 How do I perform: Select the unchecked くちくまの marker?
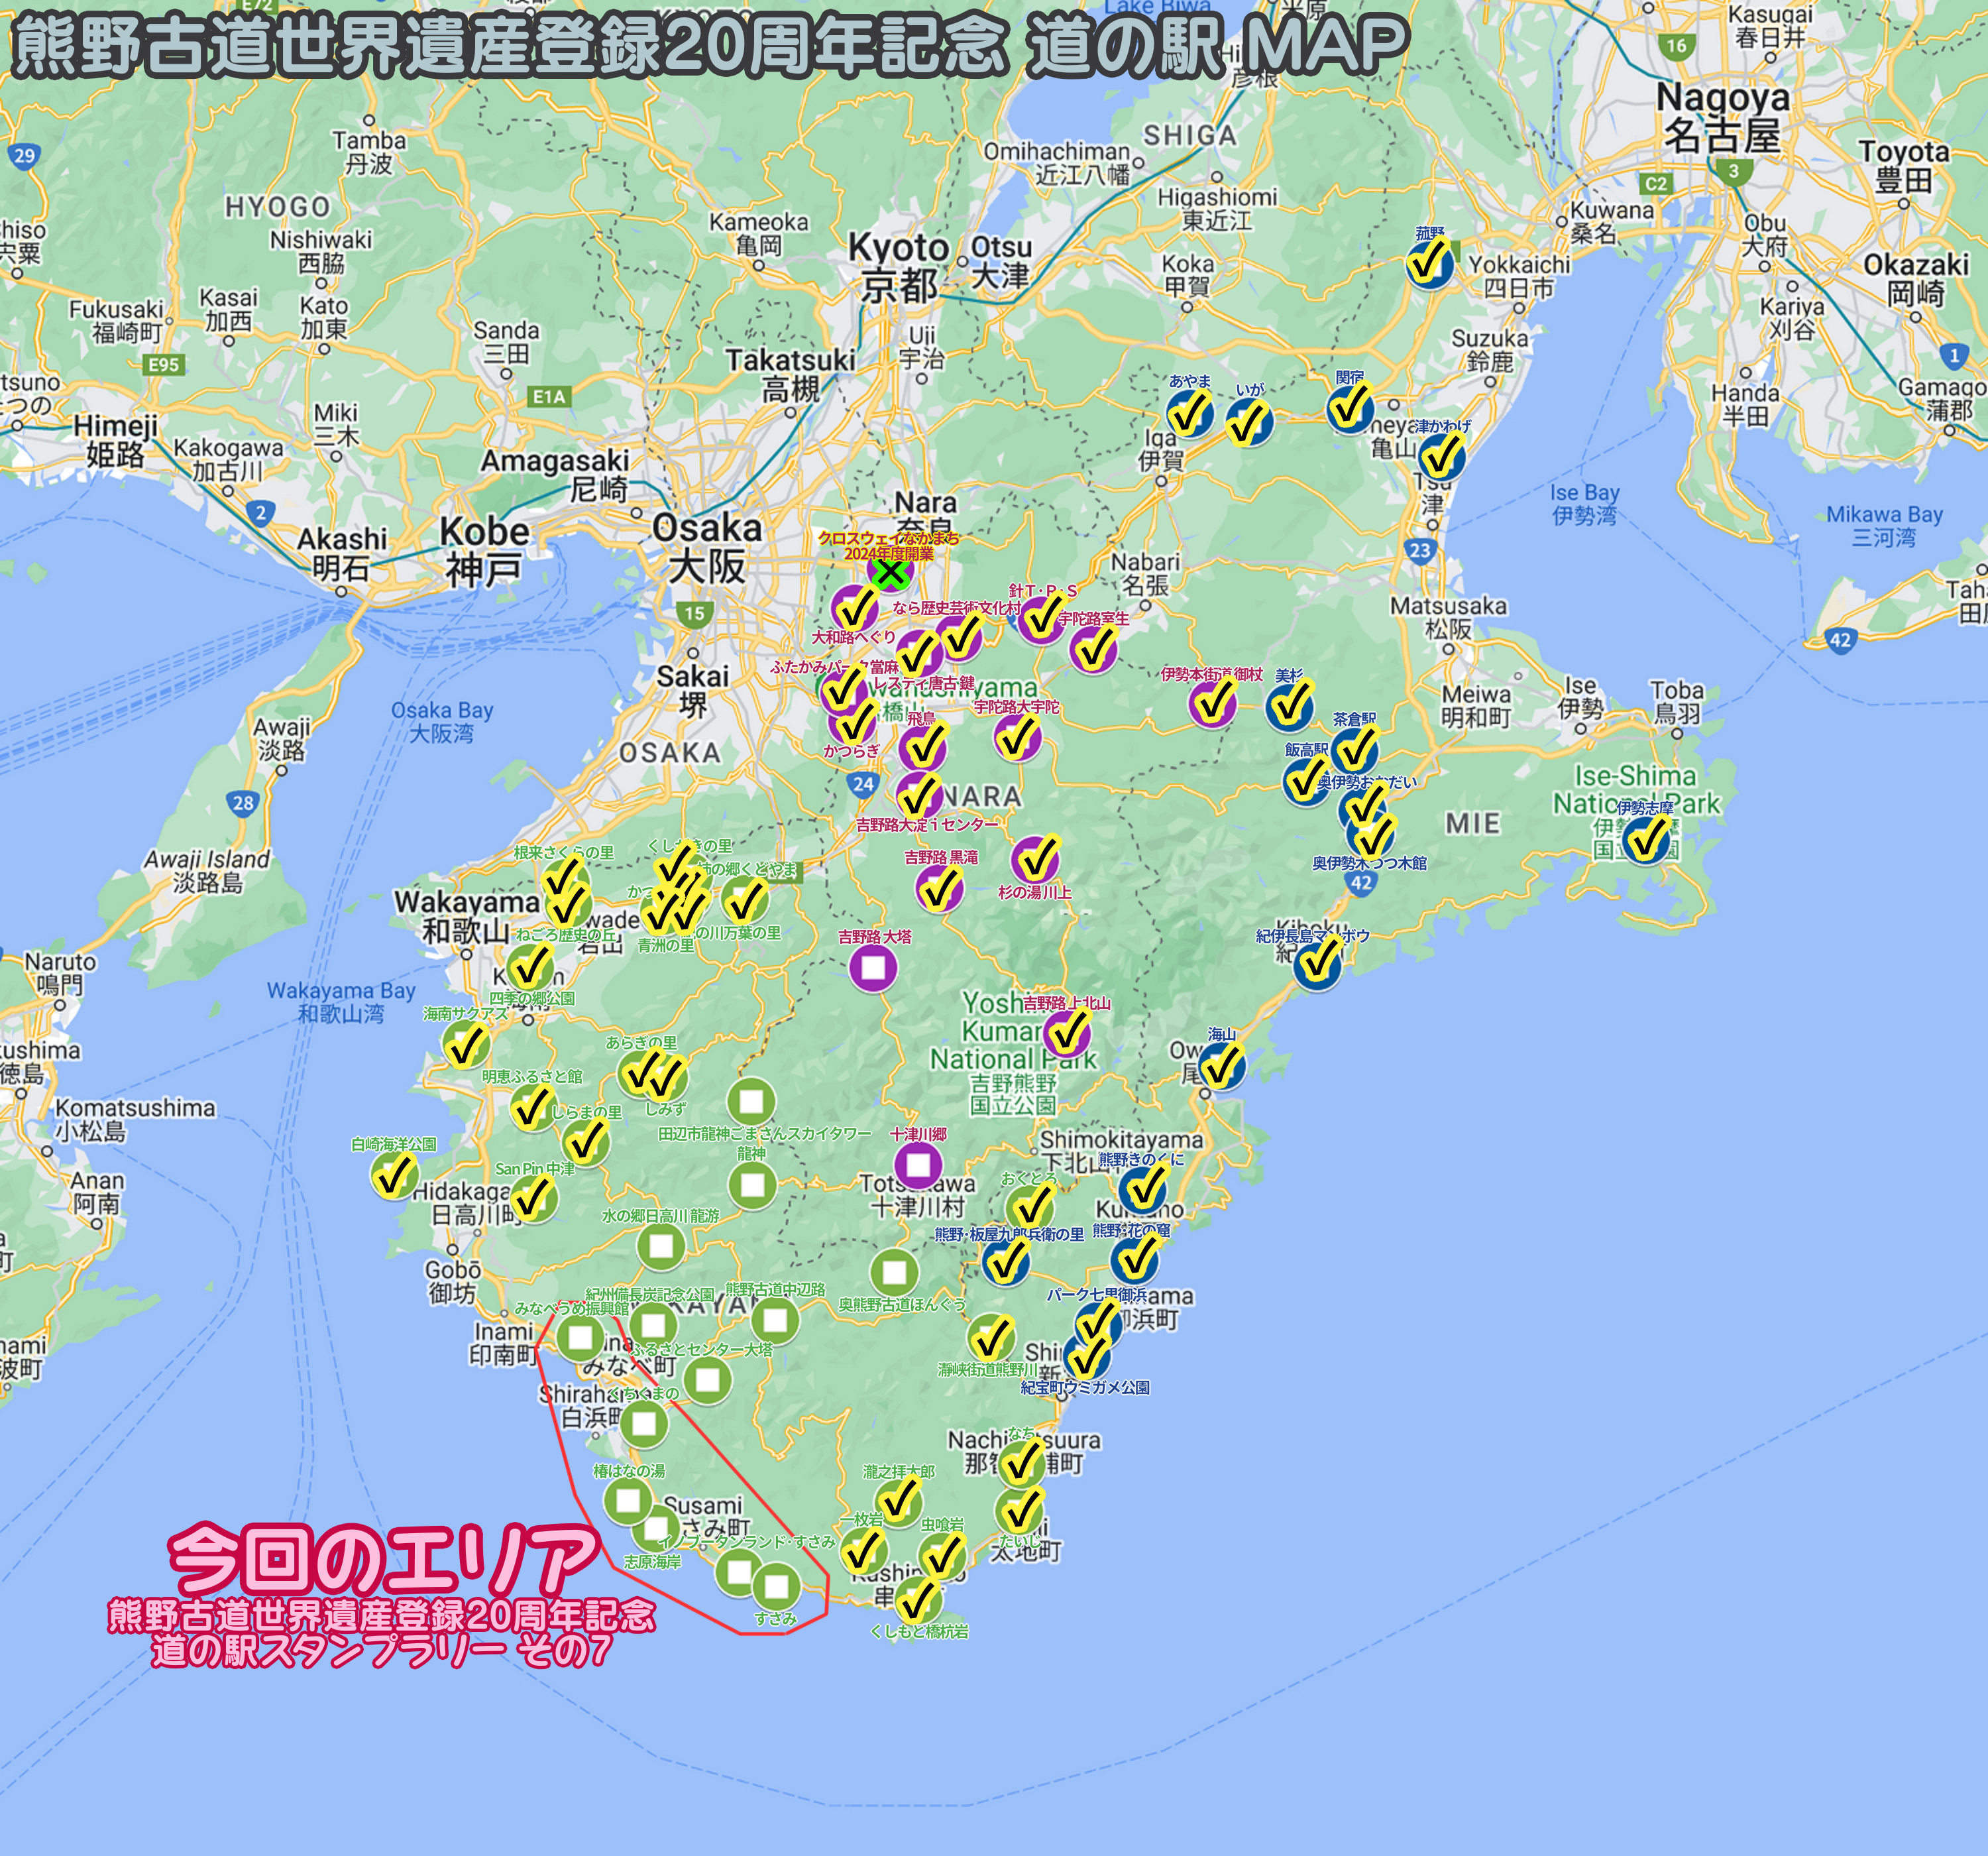tap(644, 1422)
